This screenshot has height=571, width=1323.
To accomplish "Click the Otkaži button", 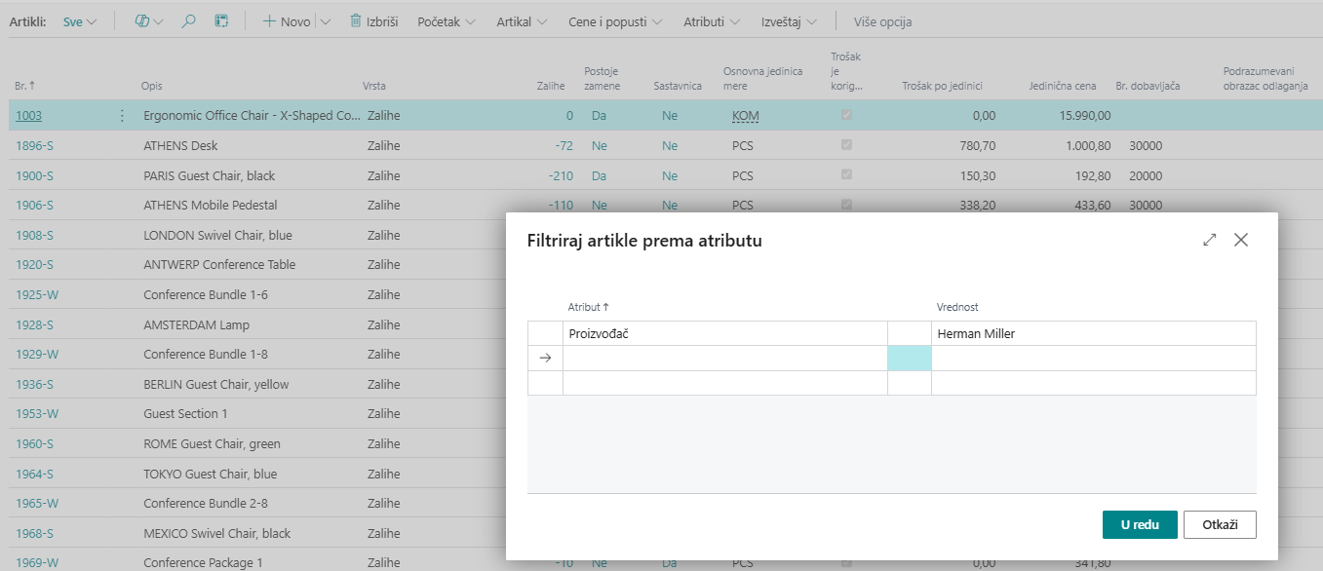I will click(1220, 524).
